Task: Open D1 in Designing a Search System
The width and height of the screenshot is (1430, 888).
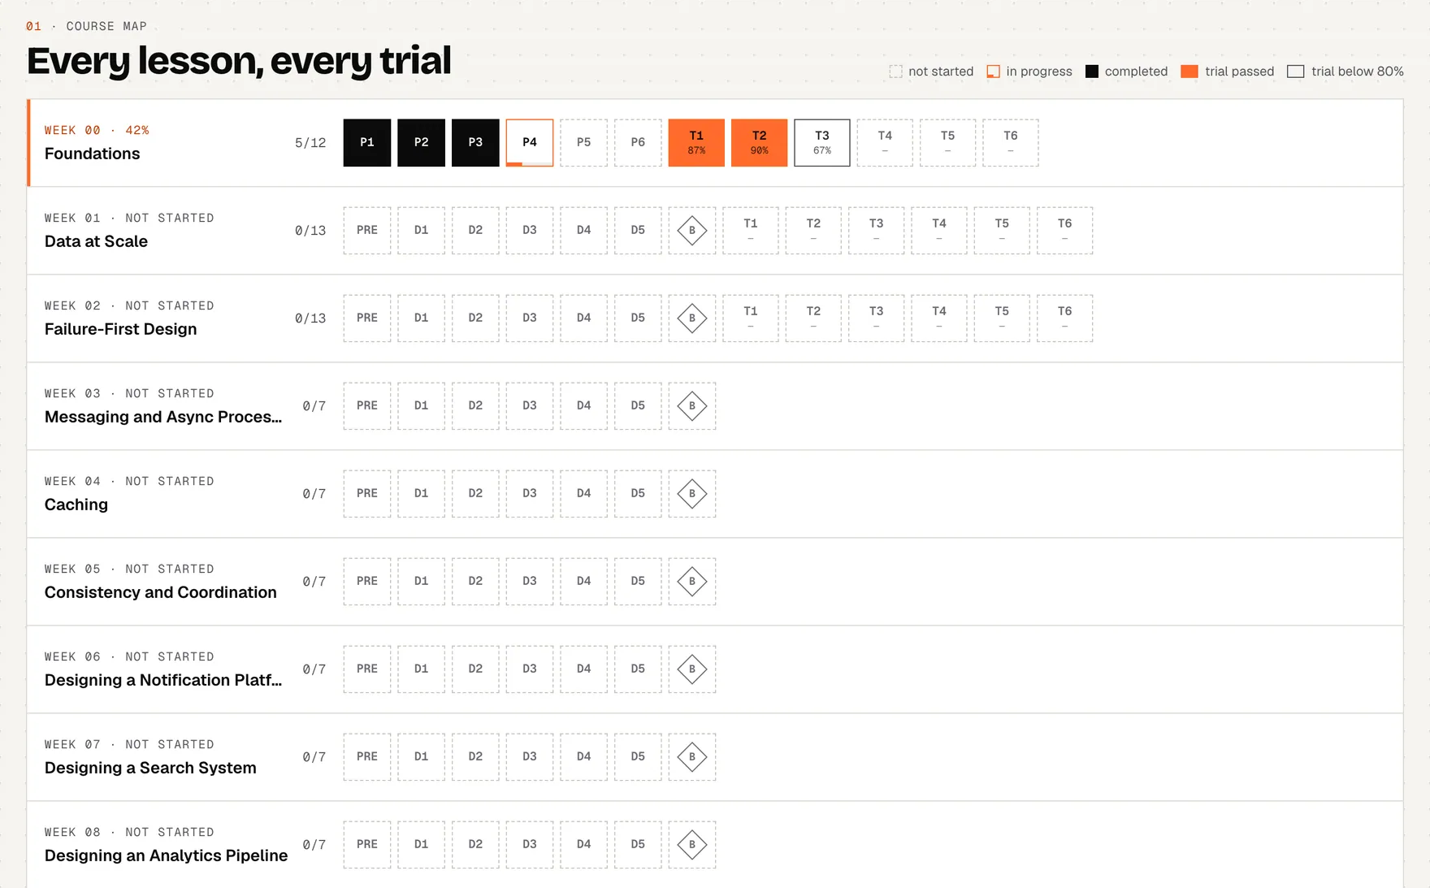Action: point(422,757)
